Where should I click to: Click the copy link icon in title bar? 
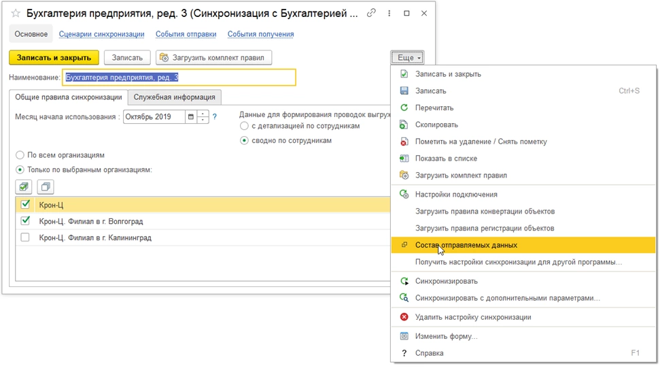tap(371, 13)
